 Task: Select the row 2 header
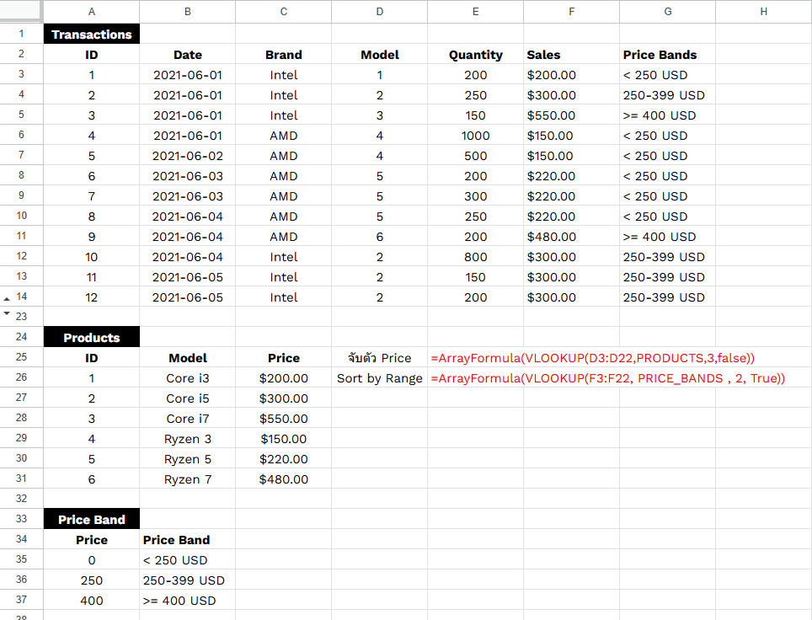point(21,55)
